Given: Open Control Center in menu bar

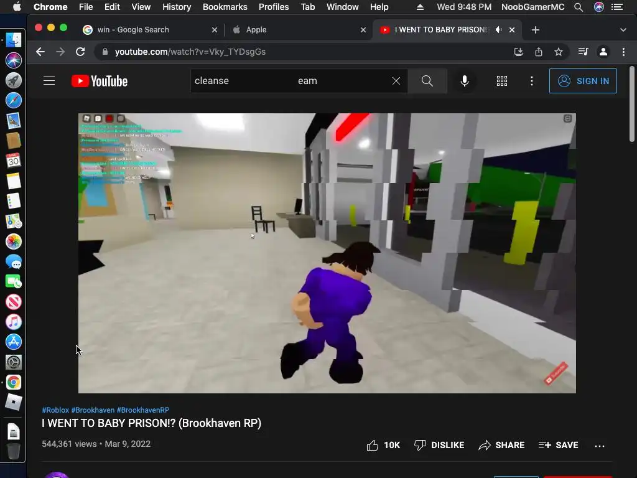Looking at the screenshot, I should click(617, 7).
